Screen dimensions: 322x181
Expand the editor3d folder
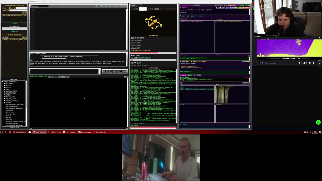tap(5, 87)
